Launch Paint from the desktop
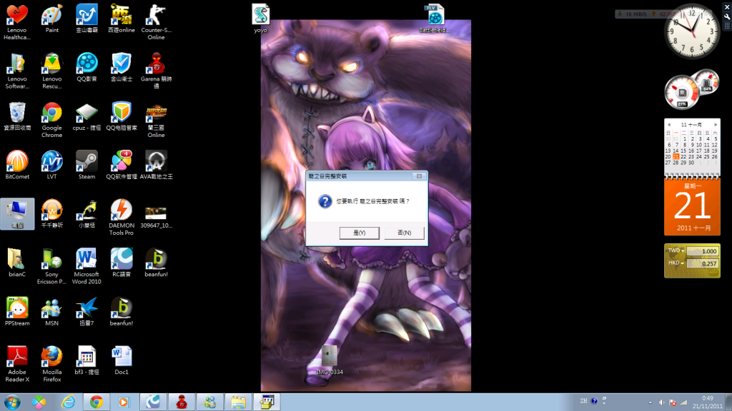The image size is (732, 411). point(51,19)
